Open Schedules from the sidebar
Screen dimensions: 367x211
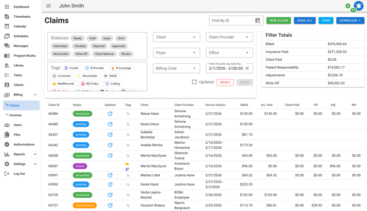21,36
